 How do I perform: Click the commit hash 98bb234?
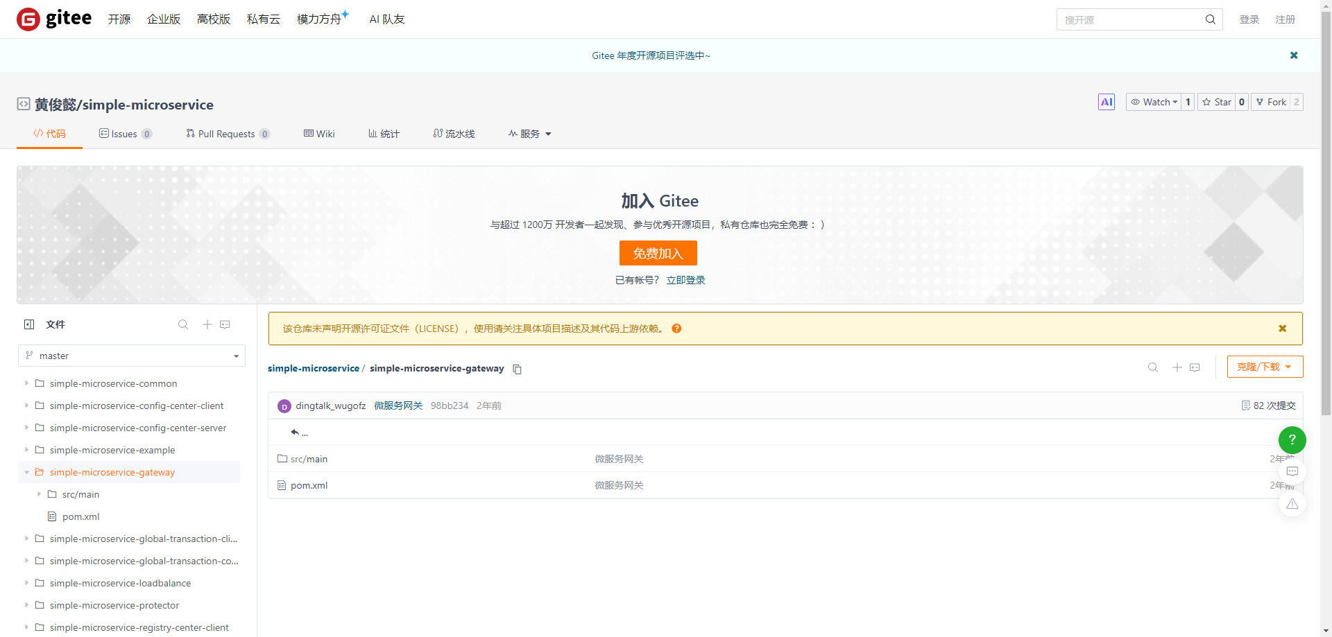click(450, 405)
